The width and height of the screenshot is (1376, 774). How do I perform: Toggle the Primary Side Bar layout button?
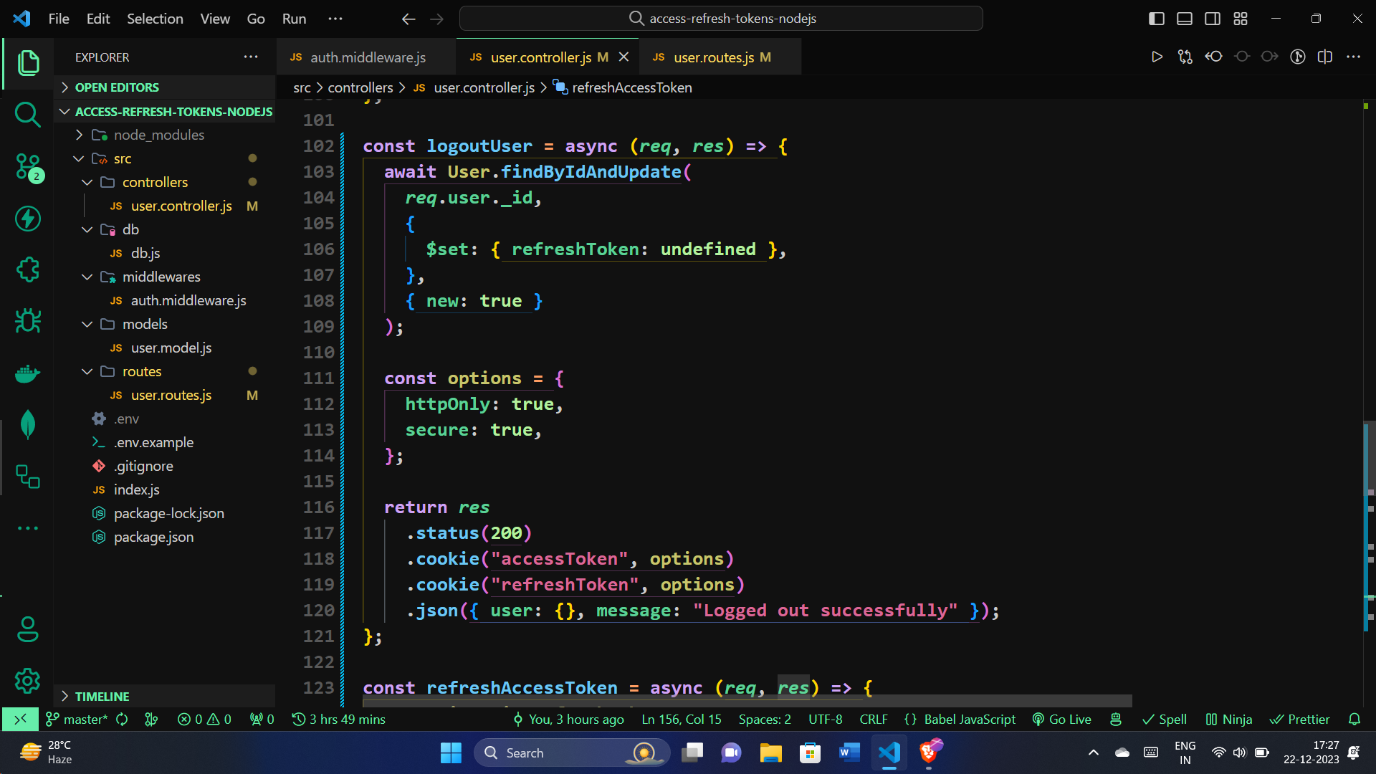(x=1156, y=19)
